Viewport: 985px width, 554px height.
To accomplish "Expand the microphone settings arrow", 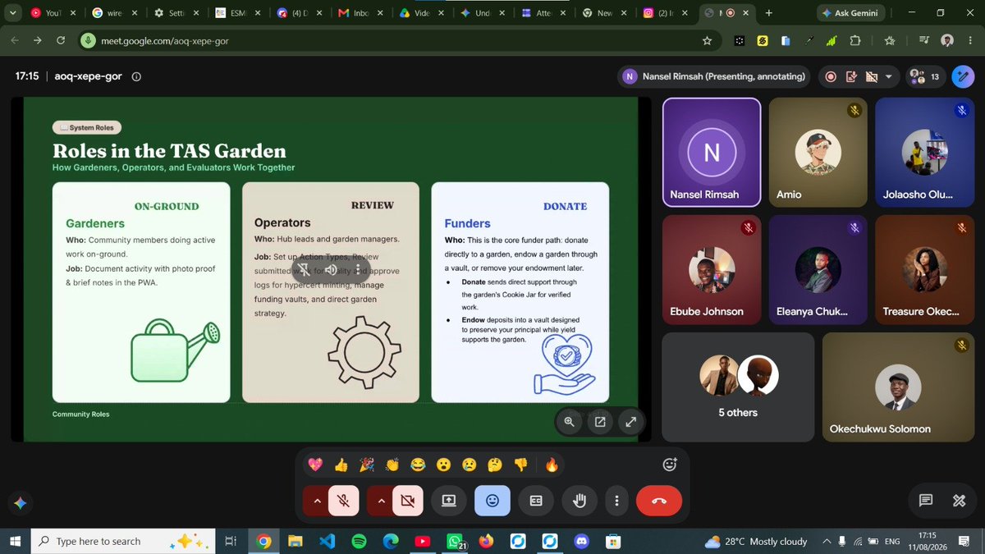I will (316, 500).
